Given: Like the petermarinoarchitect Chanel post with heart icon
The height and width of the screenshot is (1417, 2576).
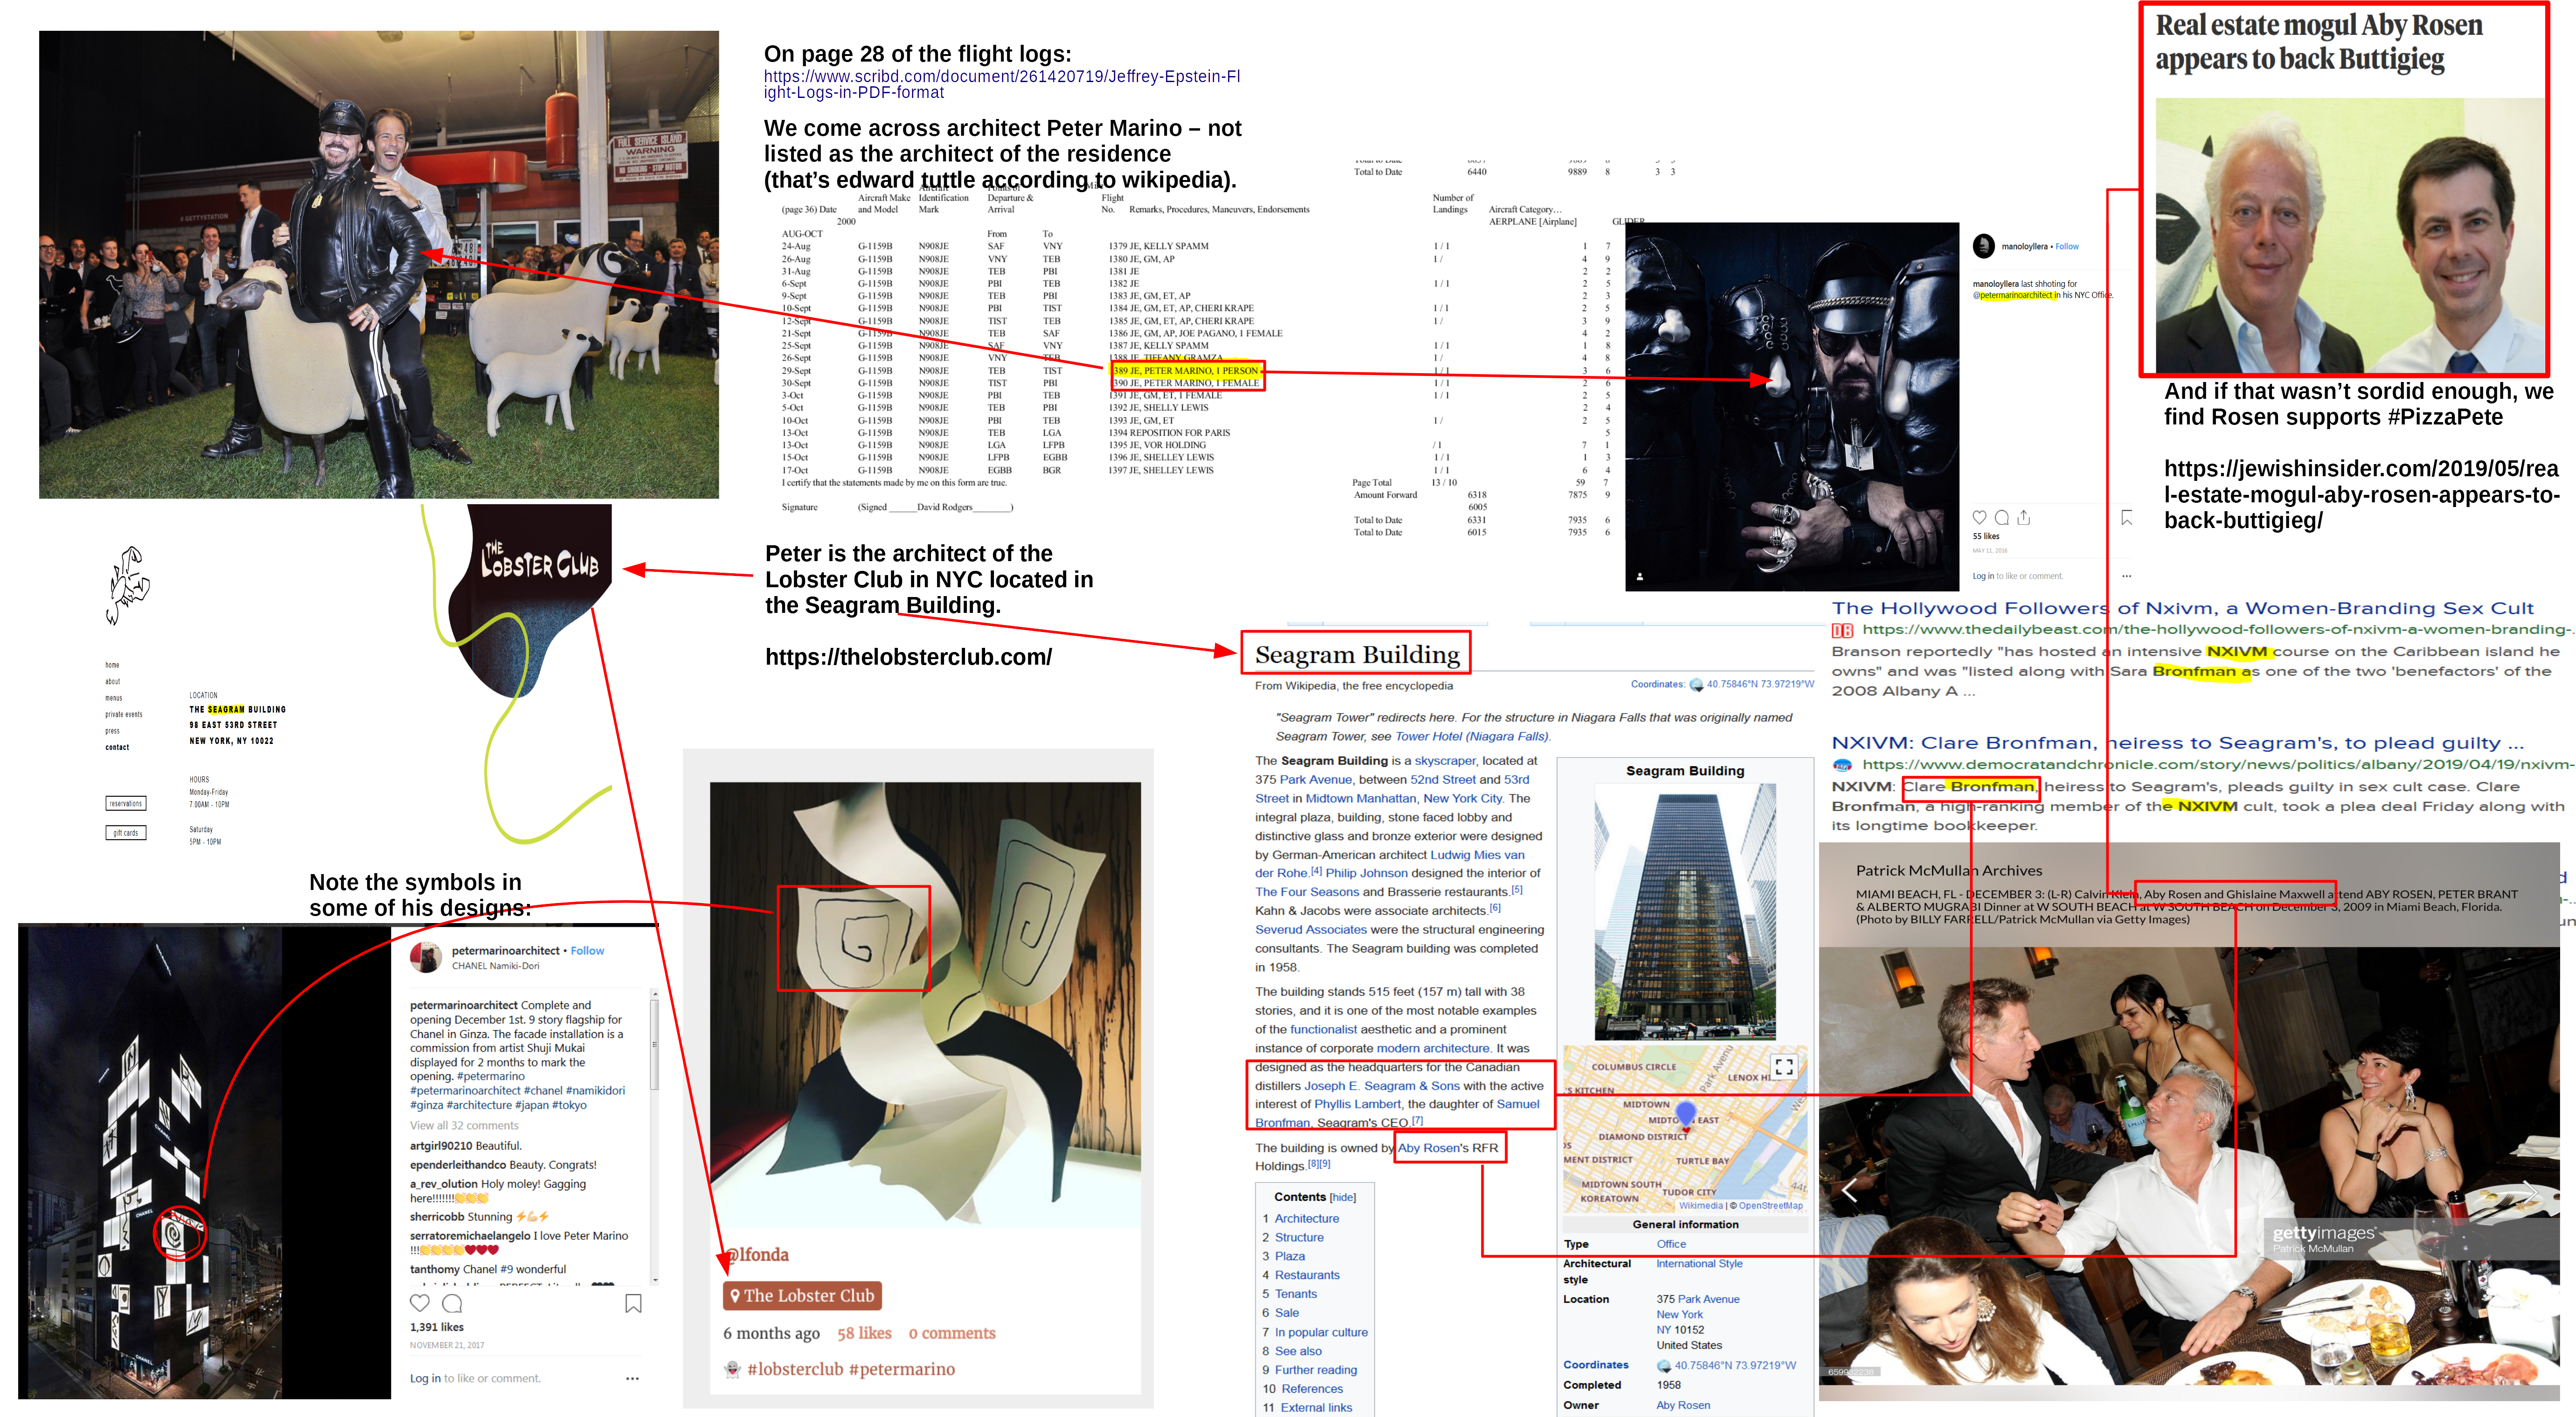Looking at the screenshot, I should tap(420, 1303).
